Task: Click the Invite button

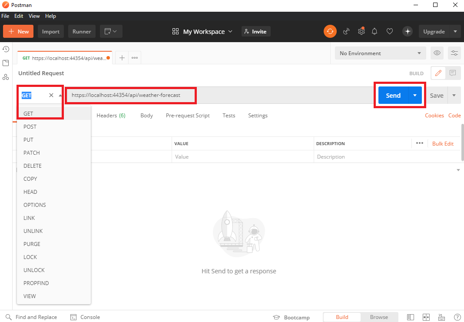Action: click(x=256, y=31)
